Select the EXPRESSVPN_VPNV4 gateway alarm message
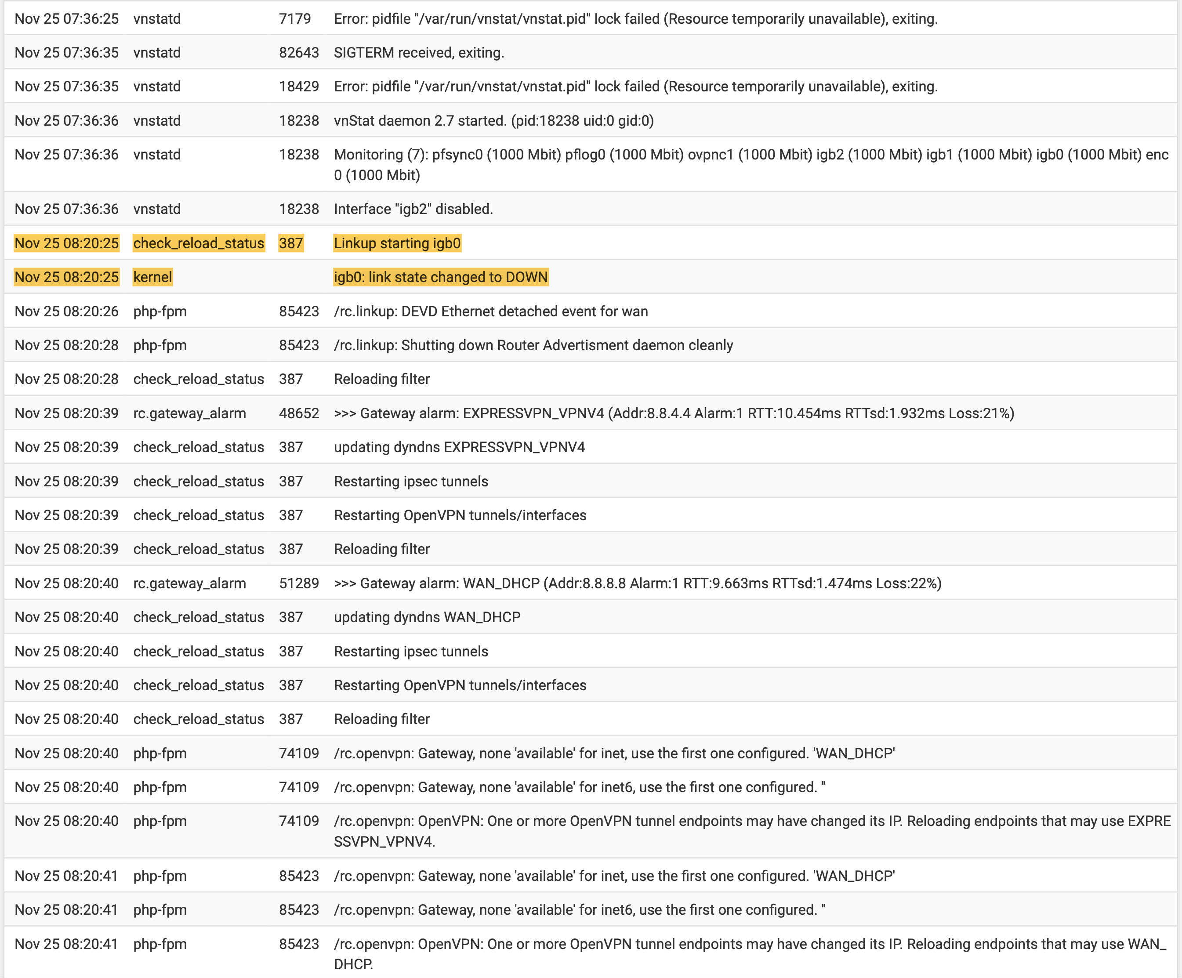1182x978 pixels. 673,413
